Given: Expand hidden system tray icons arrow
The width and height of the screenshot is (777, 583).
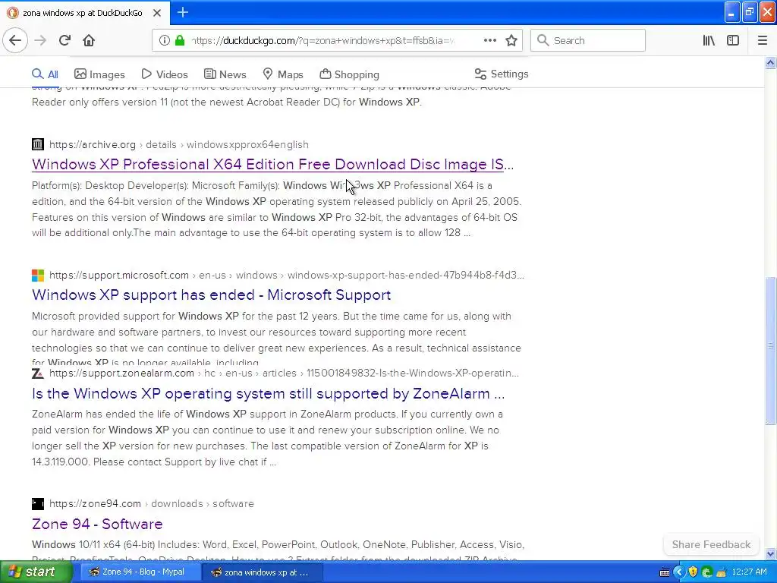Looking at the screenshot, I should click(678, 572).
